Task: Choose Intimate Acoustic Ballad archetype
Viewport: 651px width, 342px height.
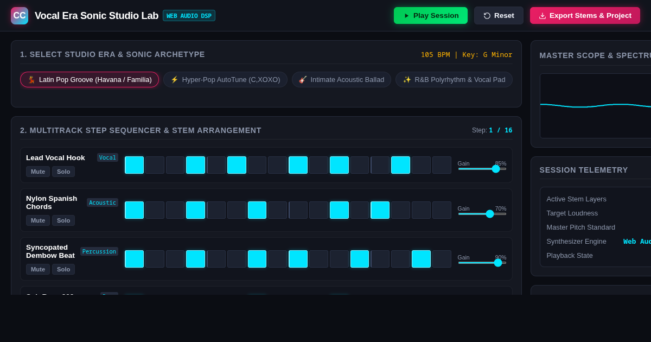Action: (x=341, y=80)
